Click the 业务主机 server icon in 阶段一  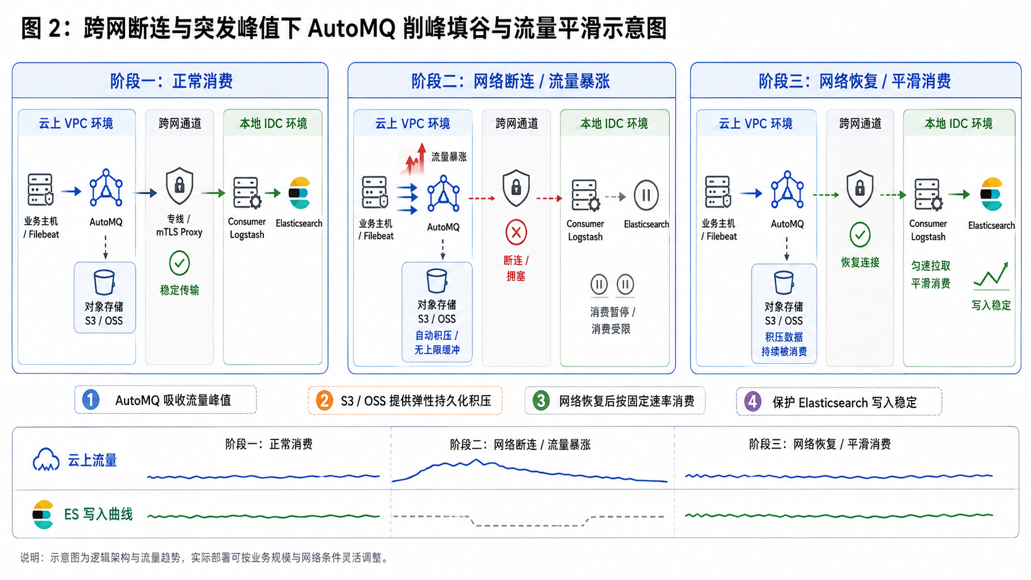40,190
